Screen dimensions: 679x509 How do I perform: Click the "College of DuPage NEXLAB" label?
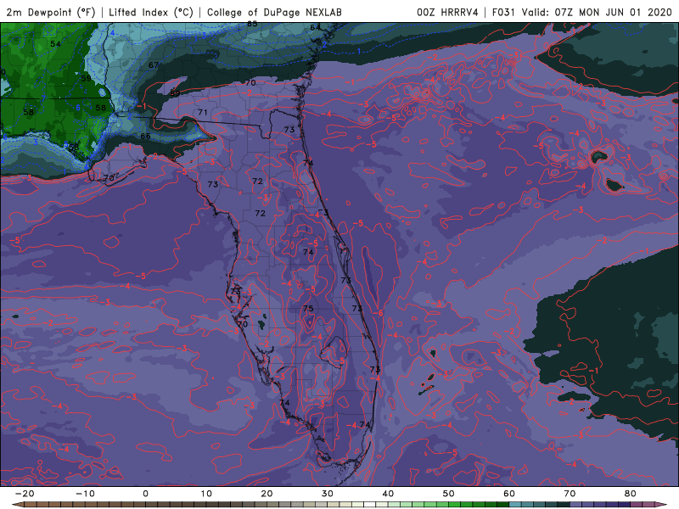click(x=274, y=12)
